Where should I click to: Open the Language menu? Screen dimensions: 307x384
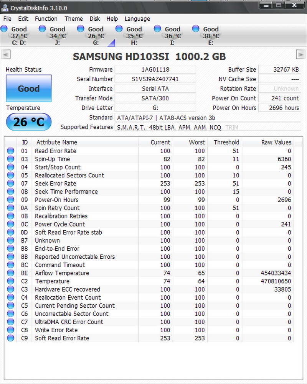137,19
